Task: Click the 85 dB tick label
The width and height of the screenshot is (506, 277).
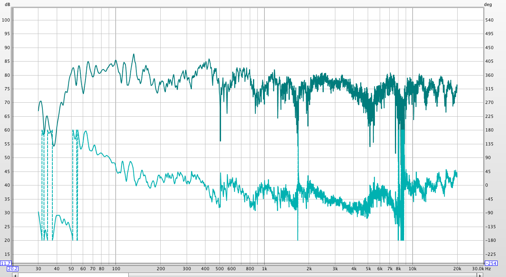Action: [x=7, y=62]
